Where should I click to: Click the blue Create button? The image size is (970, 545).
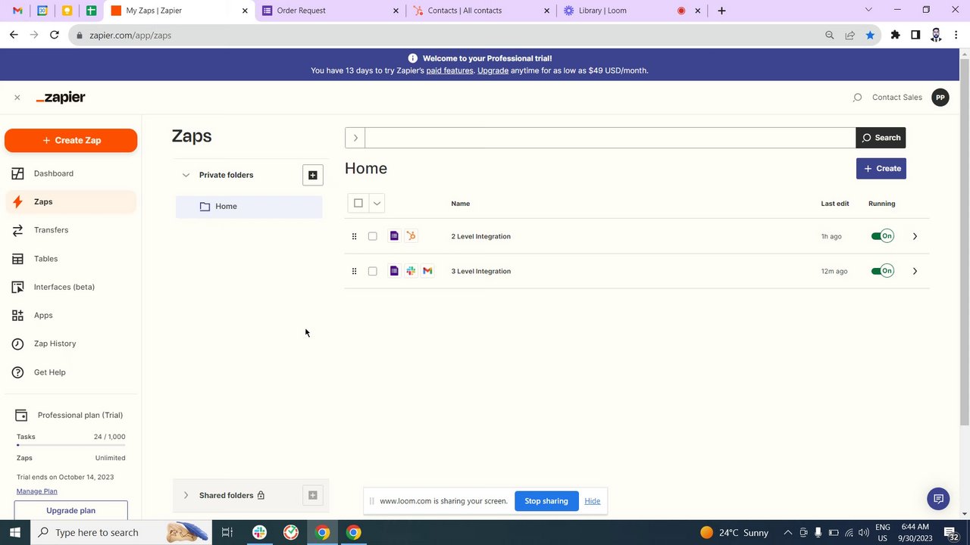(881, 168)
